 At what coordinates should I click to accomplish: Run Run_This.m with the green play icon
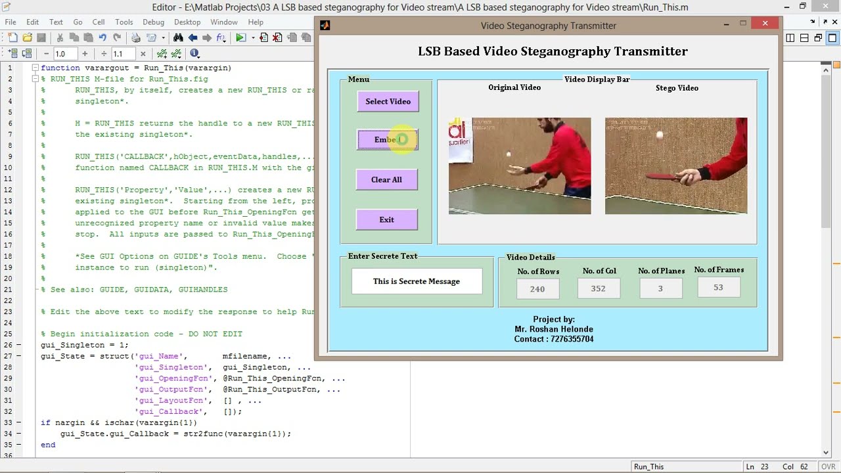pos(240,37)
